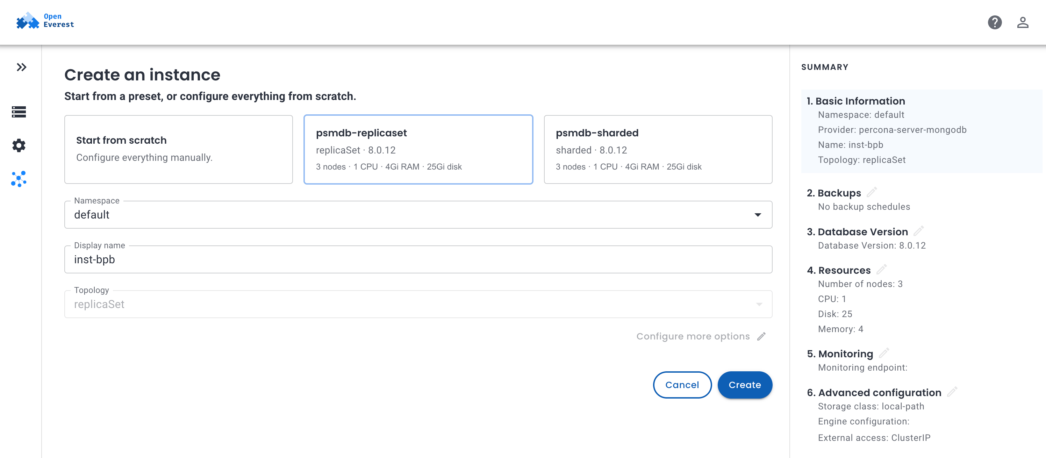Click 'Database Version: 8.0.12' summary text
Image resolution: width=1046 pixels, height=458 pixels.
point(872,246)
